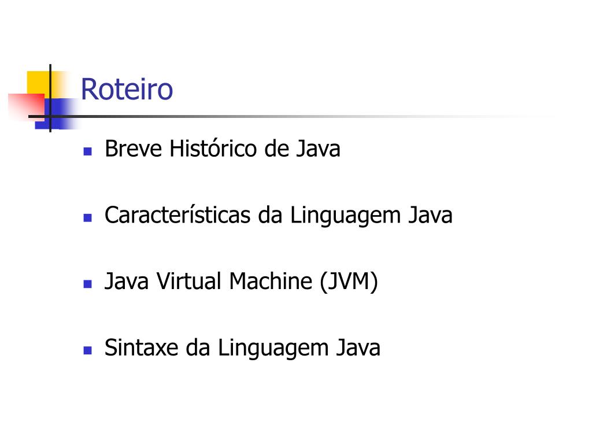The width and height of the screenshot is (592, 444).
Task: Click the word Histórico in the first bullet
Action: (x=213, y=149)
